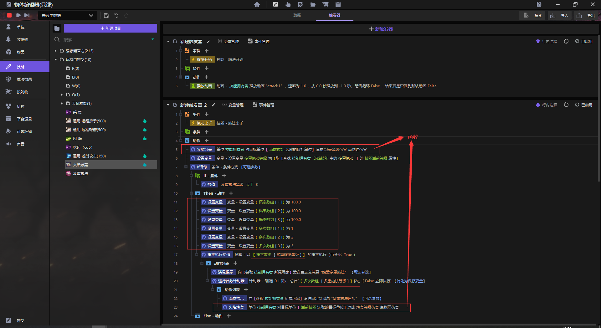
Task: Open 可破坏物 in the left sidebar
Action: [25, 132]
